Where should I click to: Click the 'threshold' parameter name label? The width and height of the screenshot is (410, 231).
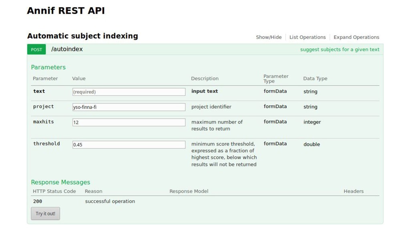[46, 144]
